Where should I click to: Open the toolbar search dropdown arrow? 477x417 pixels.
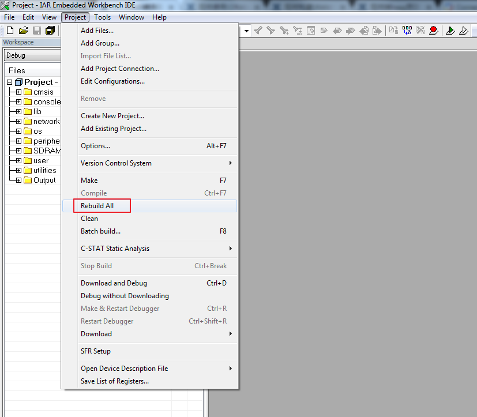tap(247, 31)
